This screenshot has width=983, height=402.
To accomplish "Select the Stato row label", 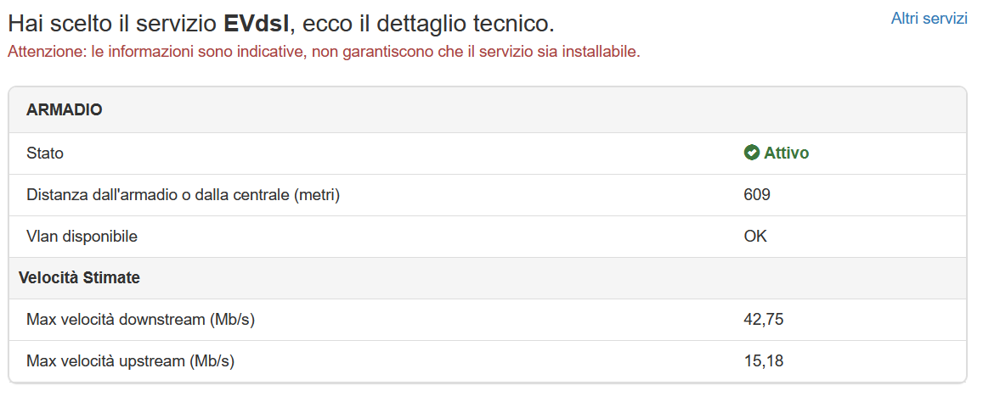I will coord(45,154).
